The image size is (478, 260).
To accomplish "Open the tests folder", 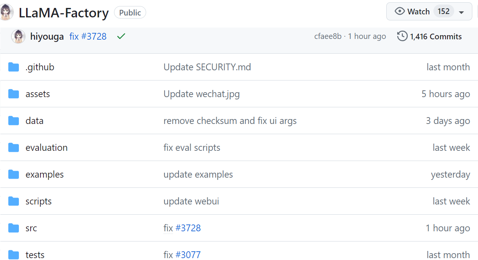I will (x=35, y=255).
